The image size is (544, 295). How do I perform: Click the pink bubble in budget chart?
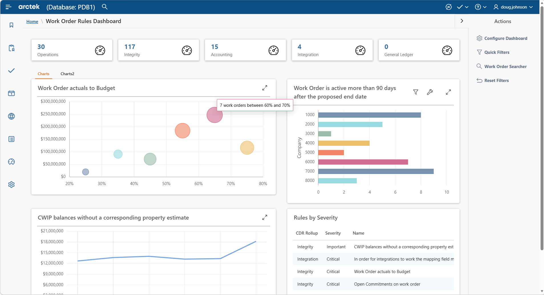coord(215,115)
